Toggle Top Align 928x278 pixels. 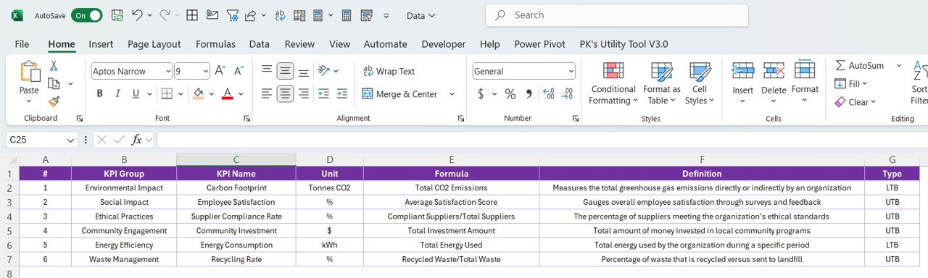point(267,70)
